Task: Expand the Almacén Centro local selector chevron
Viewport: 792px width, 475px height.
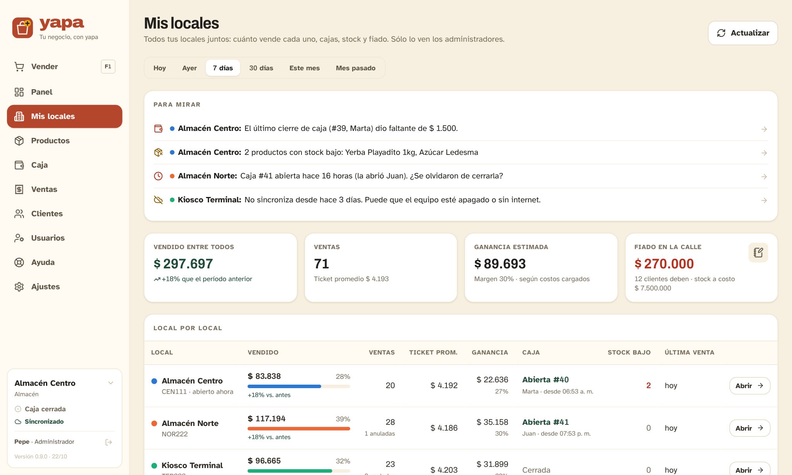Action: click(x=111, y=383)
